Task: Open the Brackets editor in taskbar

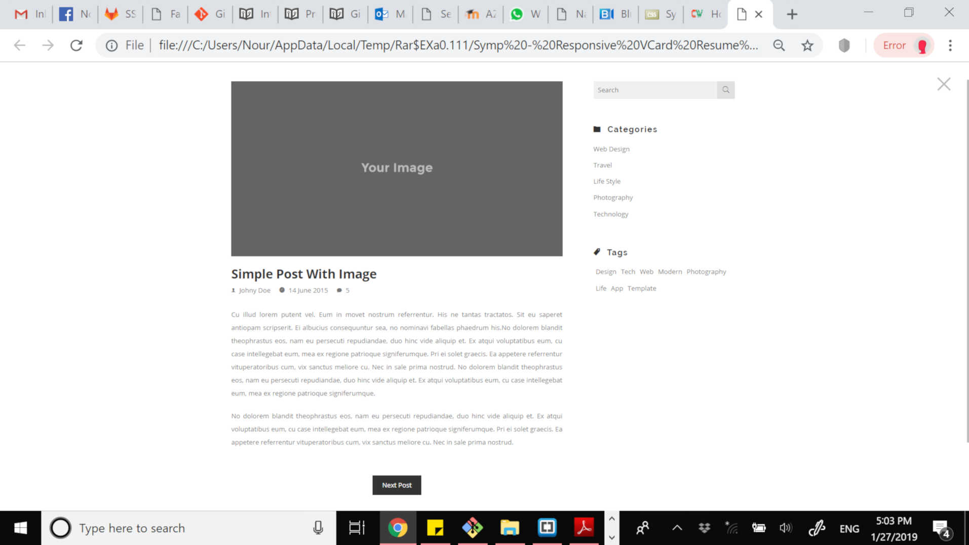Action: point(547,528)
